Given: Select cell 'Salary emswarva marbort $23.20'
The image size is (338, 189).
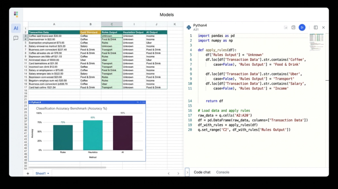Looking at the screenshot, I should (54, 46).
